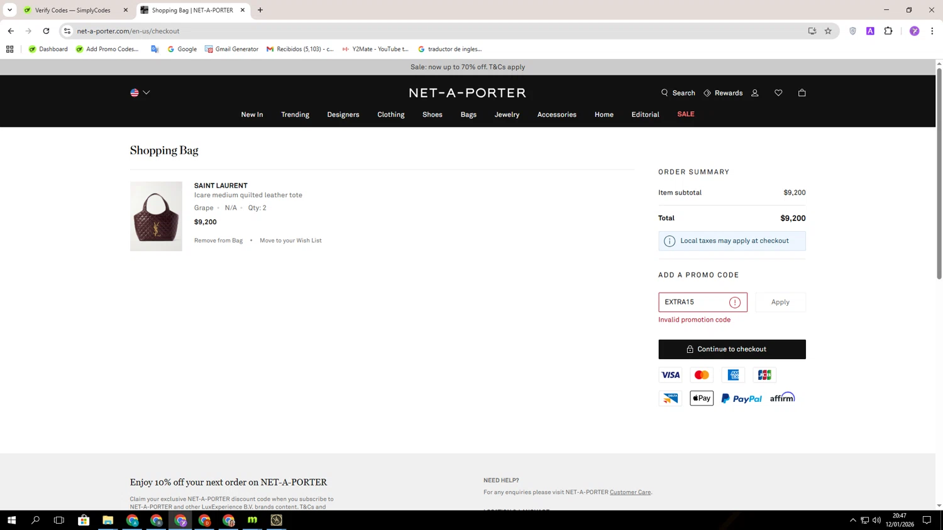Open a new browser tab
This screenshot has height=530, width=943.
[x=260, y=10]
